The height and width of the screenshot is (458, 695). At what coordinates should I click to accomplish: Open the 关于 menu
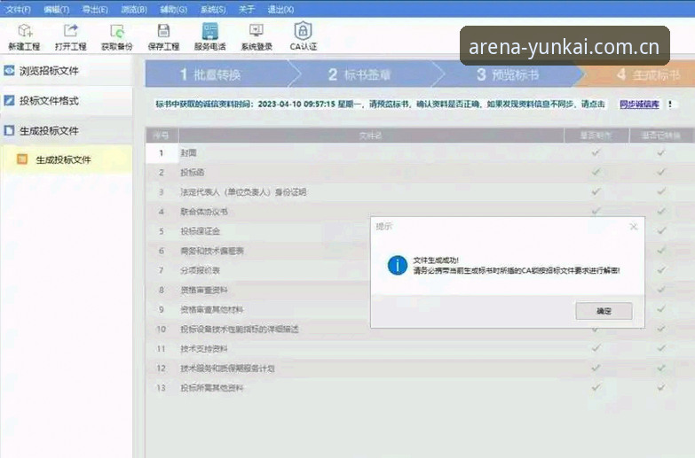click(x=247, y=9)
